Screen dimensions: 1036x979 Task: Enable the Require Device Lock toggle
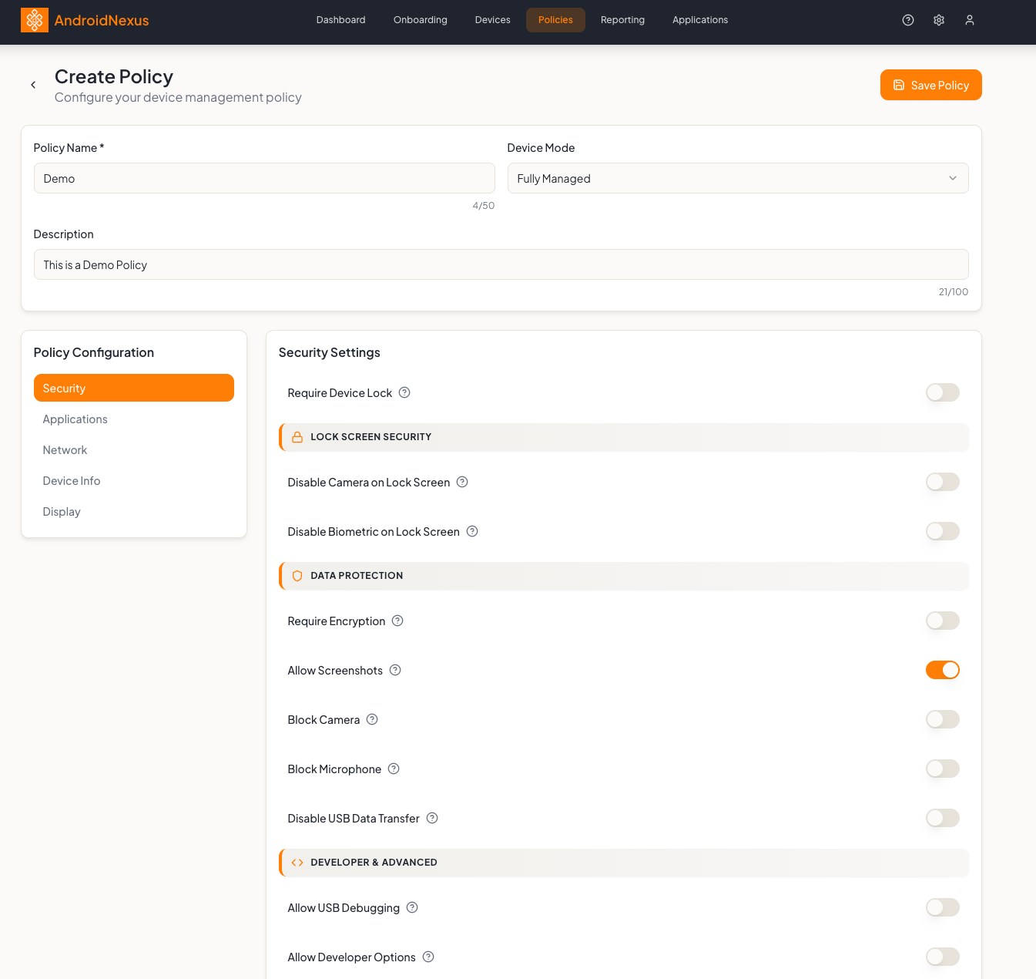[x=942, y=392]
